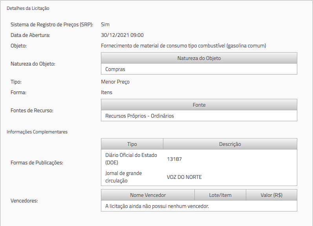Click the Valor (R$) column header
313x226 pixels.
271,195
